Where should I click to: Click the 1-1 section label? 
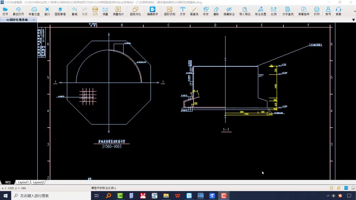coord(226,130)
